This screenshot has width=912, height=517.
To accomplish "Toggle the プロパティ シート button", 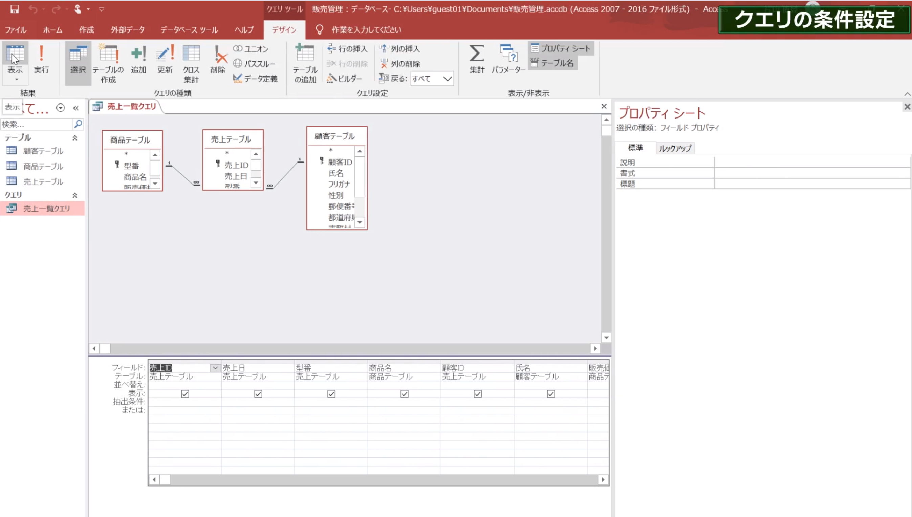I will (561, 48).
